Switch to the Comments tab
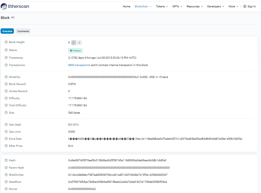Screen dimensions: 261x193 click(x=23, y=31)
